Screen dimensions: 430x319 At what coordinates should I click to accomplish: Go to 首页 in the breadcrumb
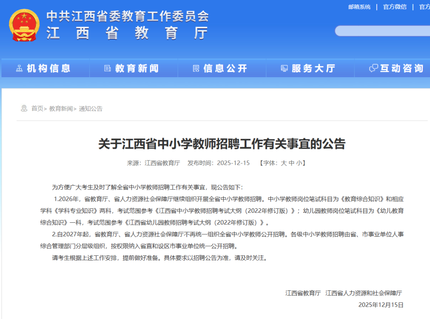click(37, 109)
